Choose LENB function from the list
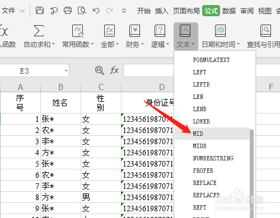This screenshot has height=218, width=280. (x=199, y=109)
